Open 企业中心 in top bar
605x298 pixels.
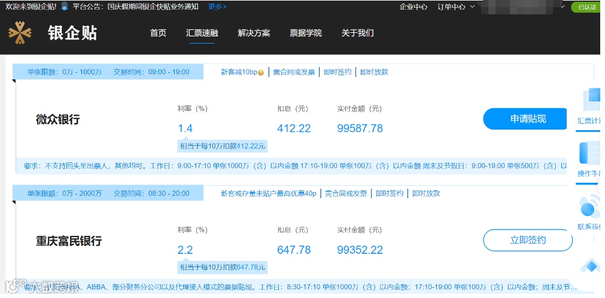(414, 7)
